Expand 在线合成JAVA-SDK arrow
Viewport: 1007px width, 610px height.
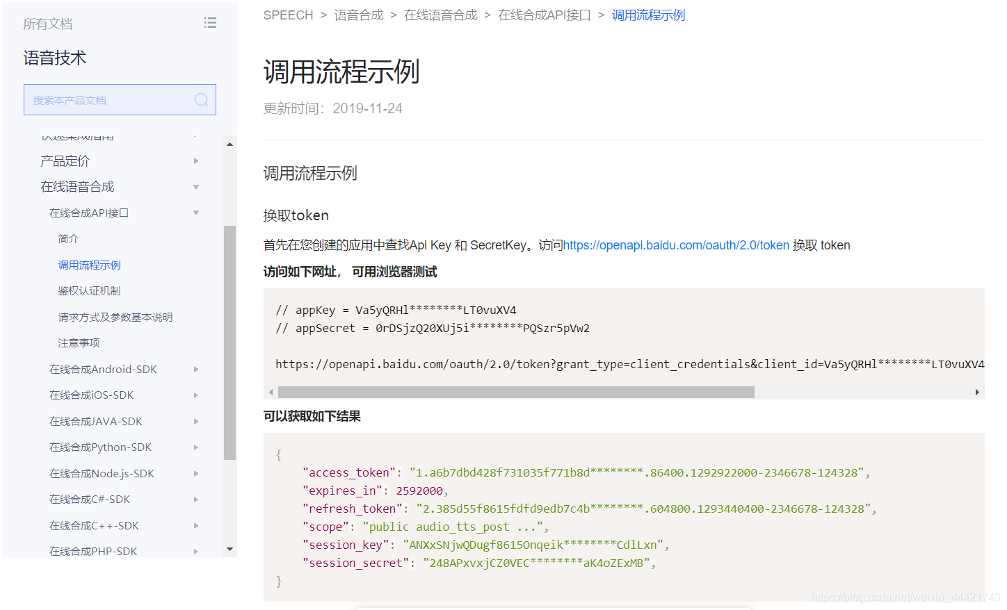[x=196, y=422]
